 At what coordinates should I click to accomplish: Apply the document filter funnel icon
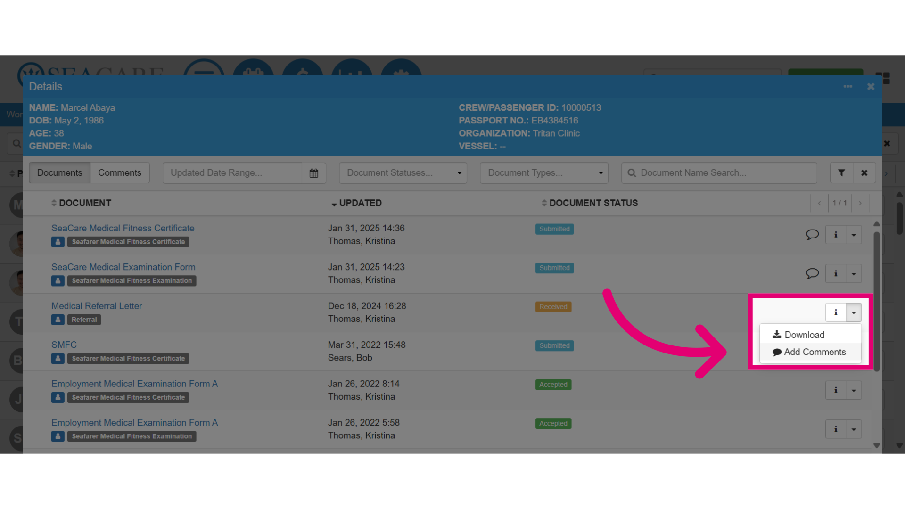841,173
